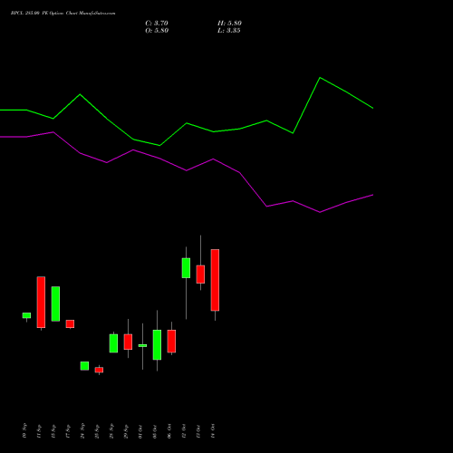Image resolution: width=453 pixels, height=453 pixels.
Task: Click the thin green doji candle above '01 Oct'
Action: click(142, 345)
